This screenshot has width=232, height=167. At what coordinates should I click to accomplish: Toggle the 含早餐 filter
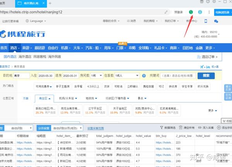[78, 86]
